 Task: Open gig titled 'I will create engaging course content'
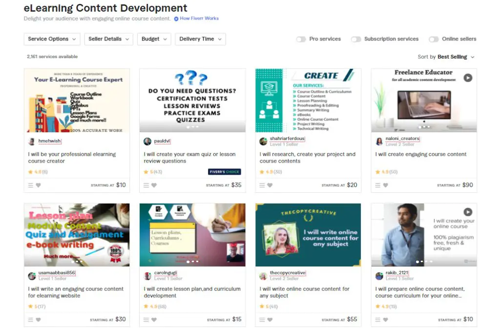pos(421,154)
